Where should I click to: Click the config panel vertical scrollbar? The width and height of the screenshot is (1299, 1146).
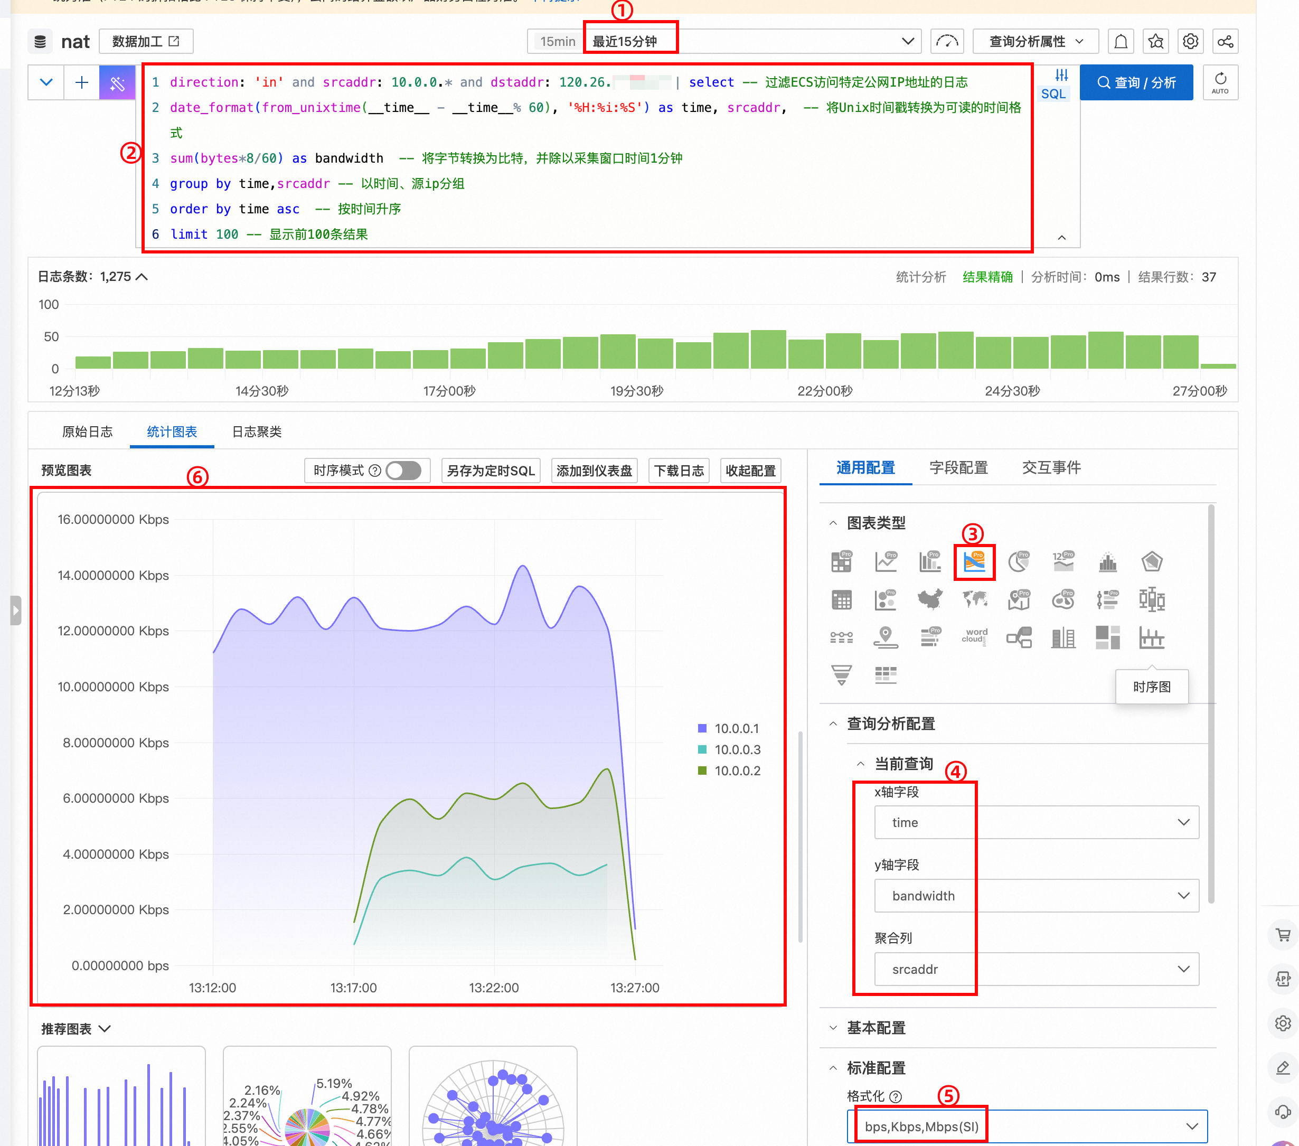coord(1211,703)
